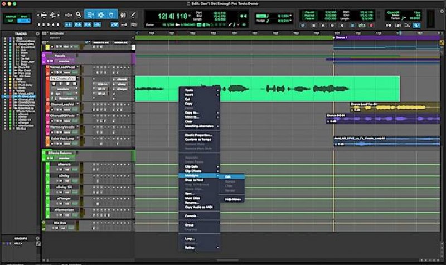Click Edit in the Melodyne submenu
This screenshot has height=265, width=446.
pos(231,176)
